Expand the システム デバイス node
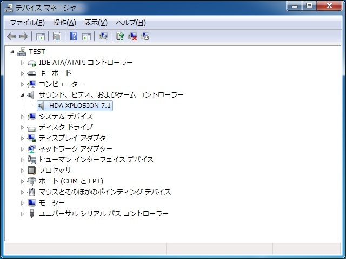Screen dimensions: 346x259 point(22,117)
